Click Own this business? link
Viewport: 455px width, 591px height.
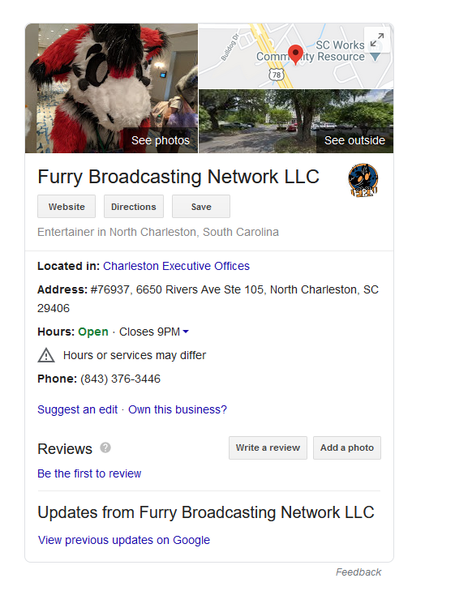(178, 409)
